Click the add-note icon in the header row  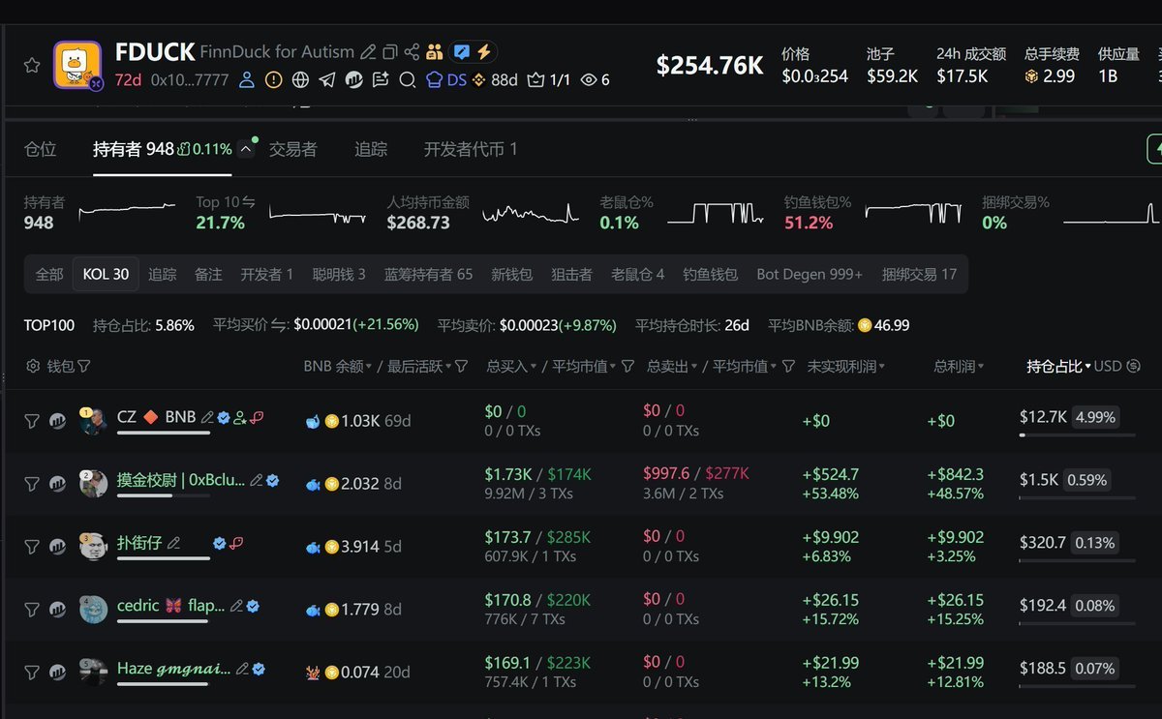pos(381,79)
